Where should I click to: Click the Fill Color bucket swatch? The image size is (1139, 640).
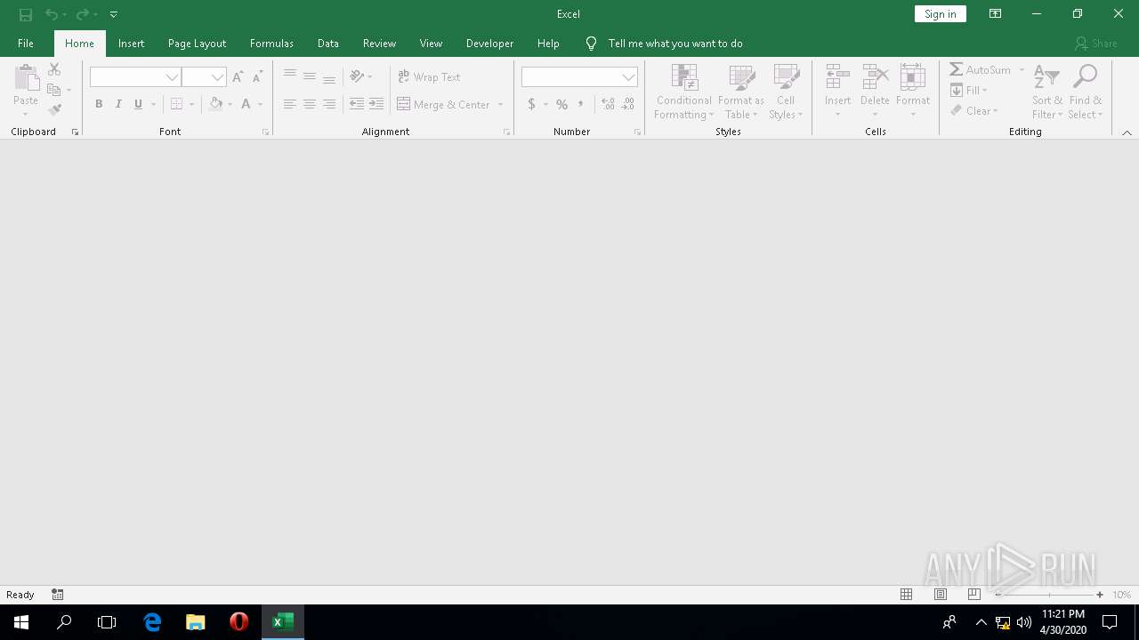click(215, 104)
